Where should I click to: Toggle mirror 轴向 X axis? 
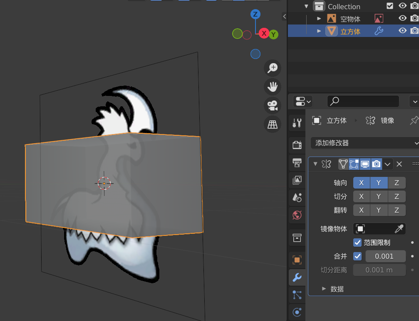click(362, 183)
